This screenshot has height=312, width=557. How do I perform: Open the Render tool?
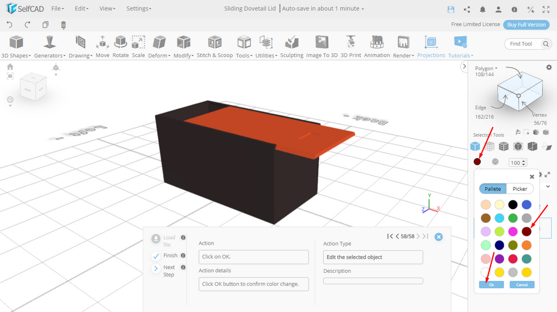[x=403, y=47]
